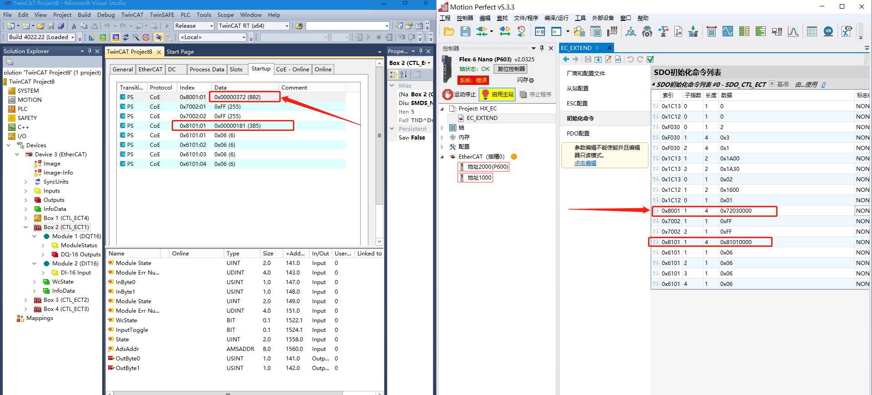Collapse SDO初始化命令列表 #0 section triangle

[x=654, y=85]
